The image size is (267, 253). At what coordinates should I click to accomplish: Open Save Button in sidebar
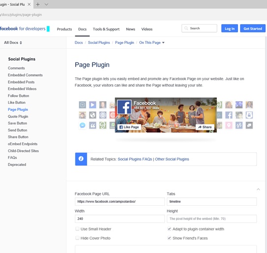pos(17,123)
